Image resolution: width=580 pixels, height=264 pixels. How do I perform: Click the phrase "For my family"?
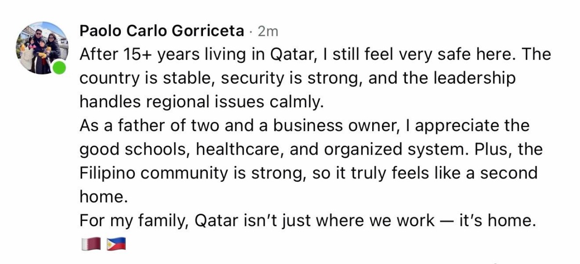(x=133, y=220)
